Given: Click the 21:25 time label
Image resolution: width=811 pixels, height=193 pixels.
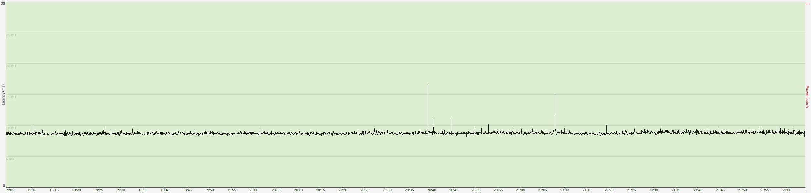Looking at the screenshot, I should point(631,190).
